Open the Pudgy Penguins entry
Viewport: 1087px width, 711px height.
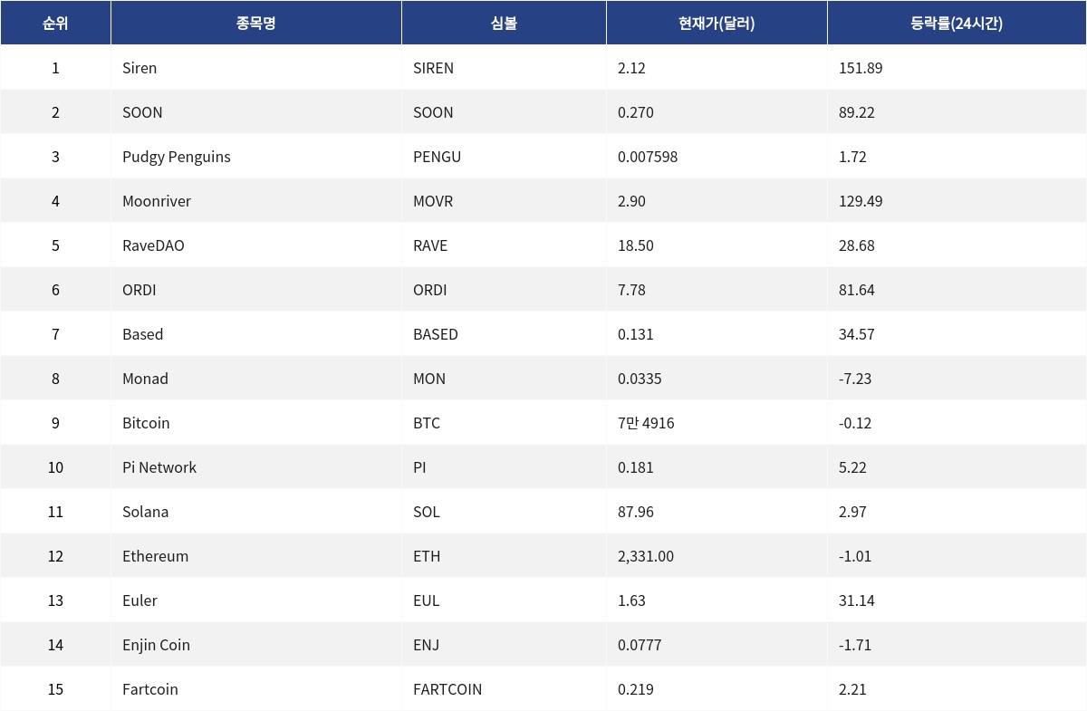click(177, 157)
